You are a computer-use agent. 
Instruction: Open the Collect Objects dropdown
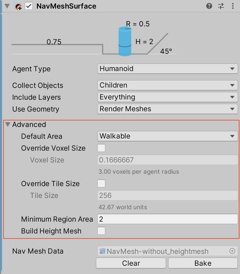point(167,86)
